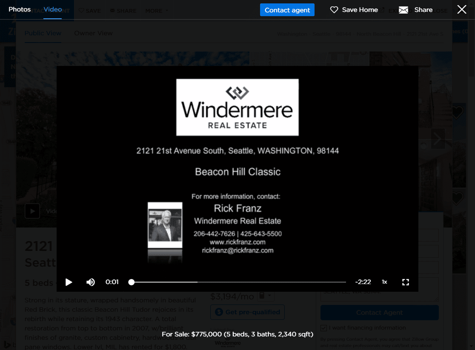The height and width of the screenshot is (350, 475).
Task: Click the Windermere Real Estate logo
Action: tap(237, 108)
